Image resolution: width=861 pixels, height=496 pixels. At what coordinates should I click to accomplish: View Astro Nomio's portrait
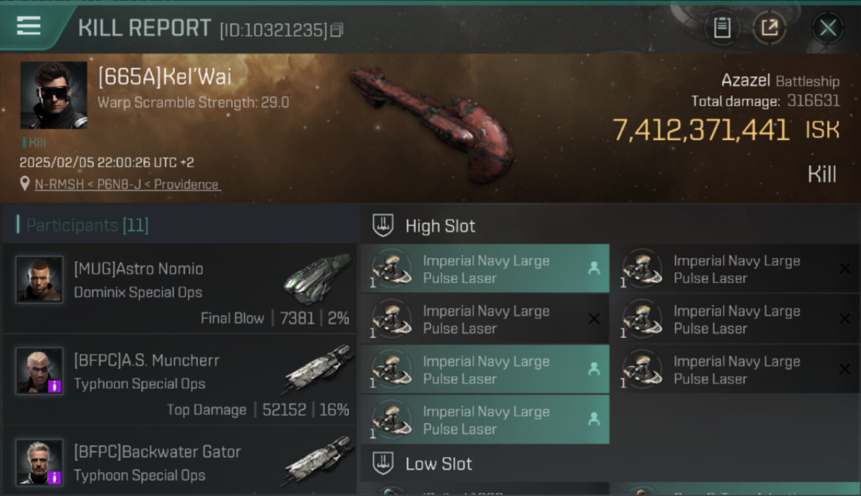pos(40,279)
